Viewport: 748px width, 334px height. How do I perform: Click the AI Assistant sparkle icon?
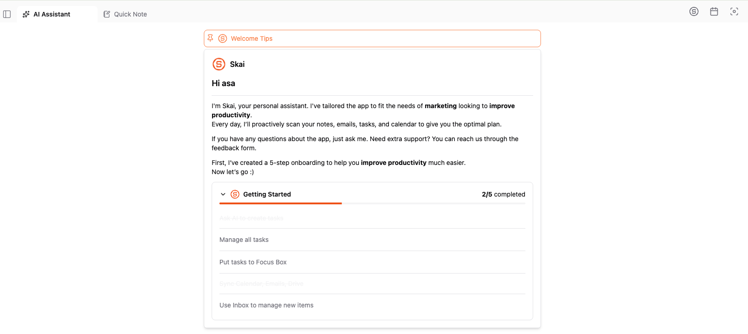point(26,14)
